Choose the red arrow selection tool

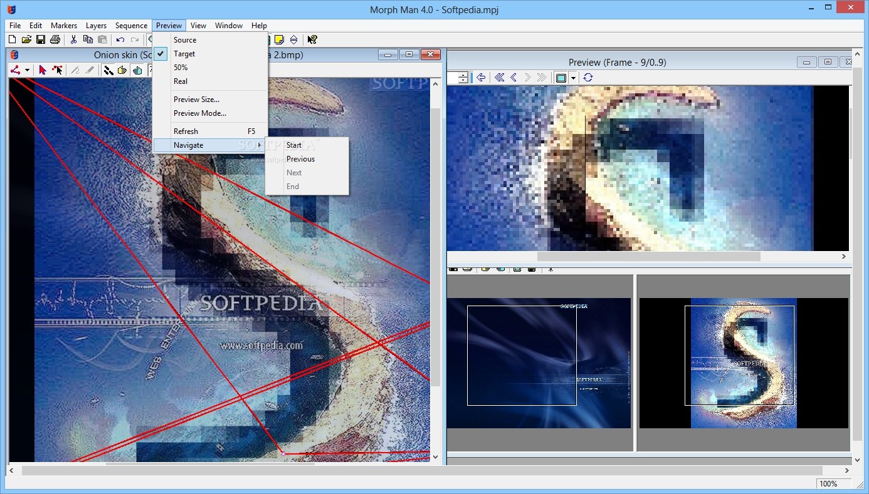pyautogui.click(x=43, y=70)
